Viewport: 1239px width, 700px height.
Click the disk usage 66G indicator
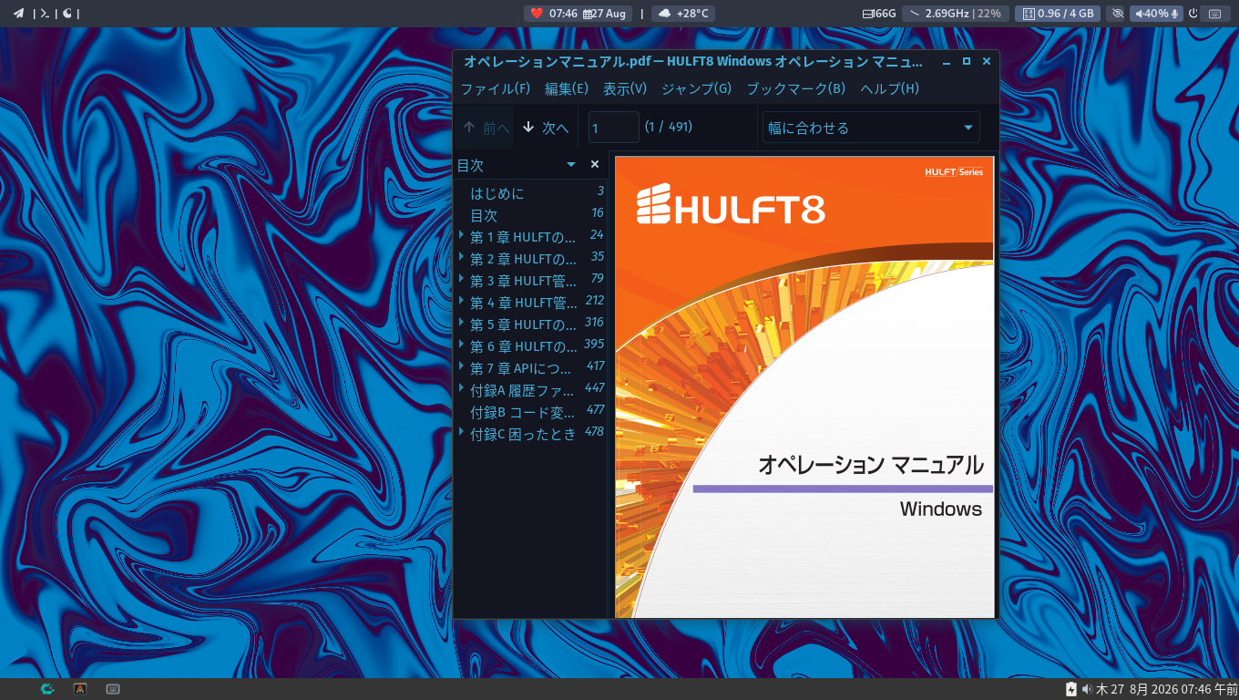coord(879,14)
